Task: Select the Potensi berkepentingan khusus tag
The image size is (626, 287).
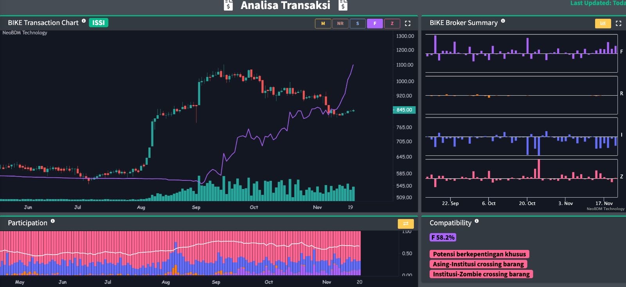Action: pyautogui.click(x=479, y=254)
